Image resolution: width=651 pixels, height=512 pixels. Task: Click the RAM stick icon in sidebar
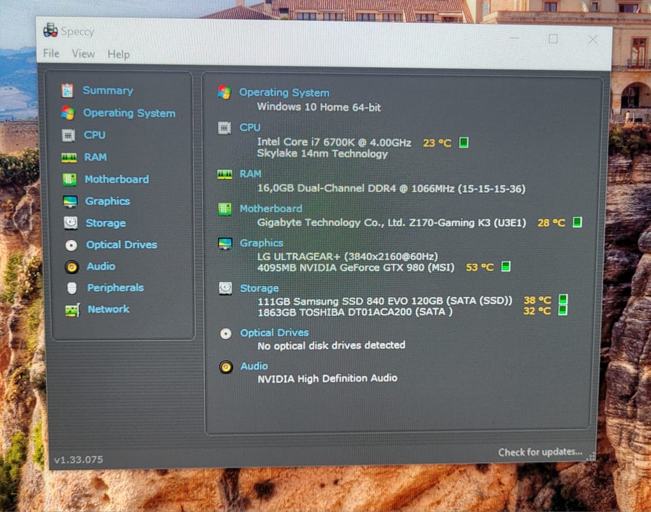[x=69, y=157]
